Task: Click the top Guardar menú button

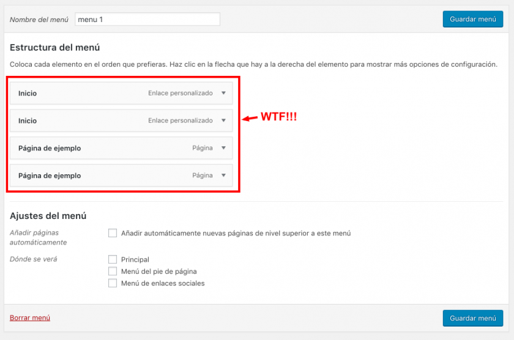Action: pyautogui.click(x=472, y=19)
